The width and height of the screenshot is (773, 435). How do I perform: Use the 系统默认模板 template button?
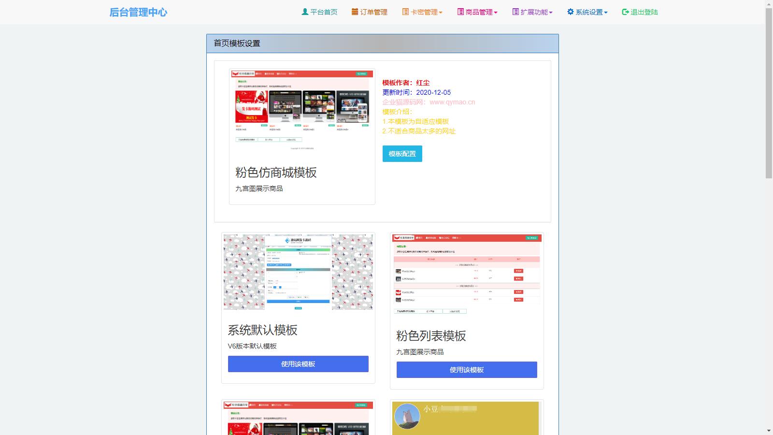click(x=298, y=364)
